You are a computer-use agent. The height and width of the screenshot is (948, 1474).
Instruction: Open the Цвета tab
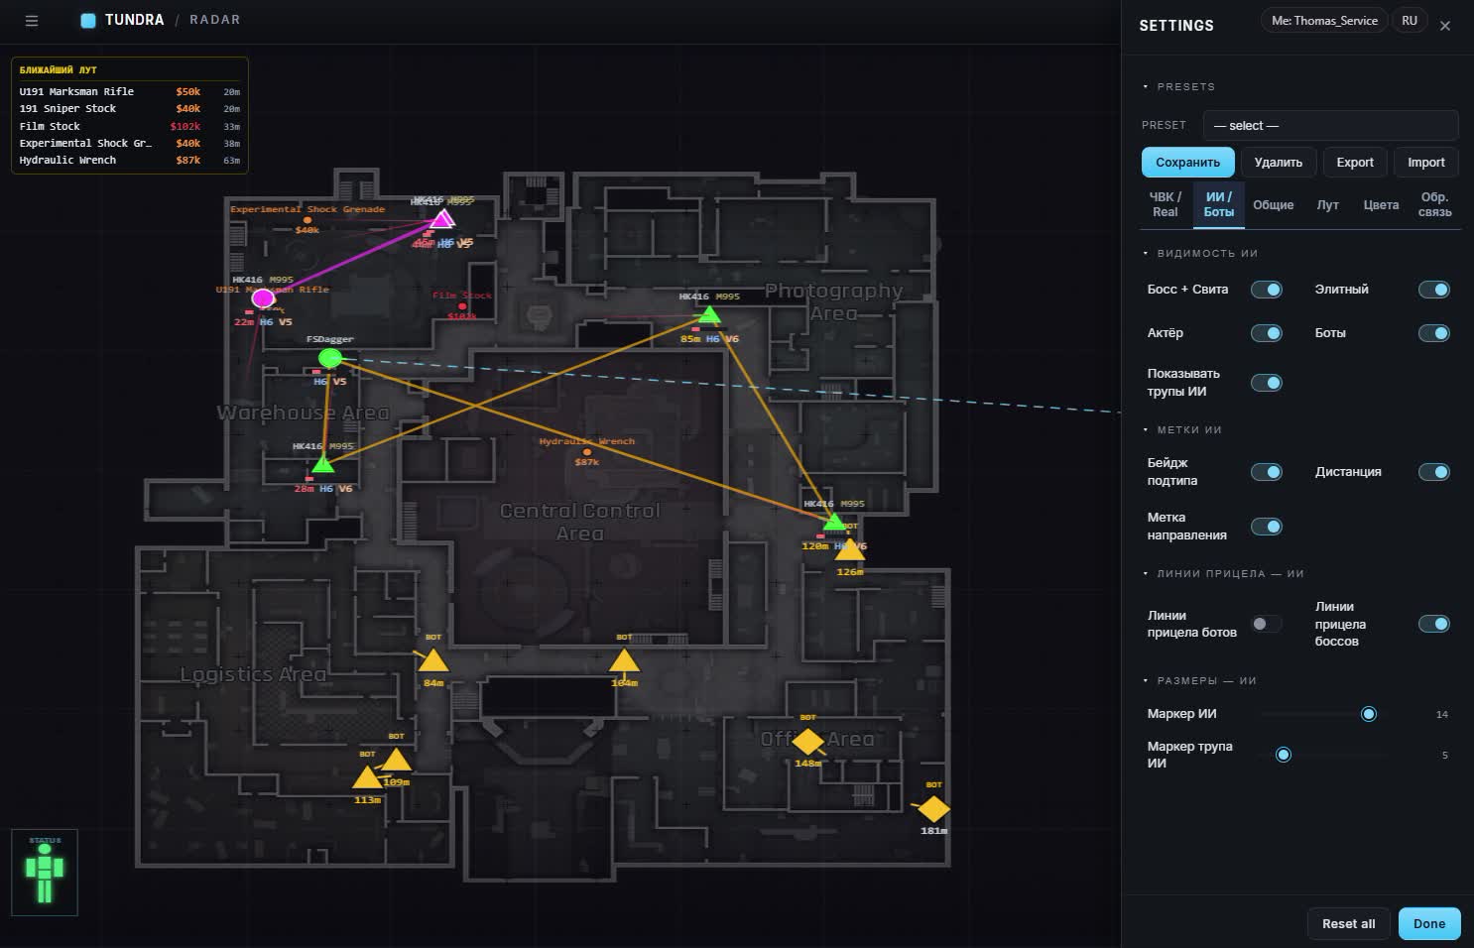pos(1381,205)
